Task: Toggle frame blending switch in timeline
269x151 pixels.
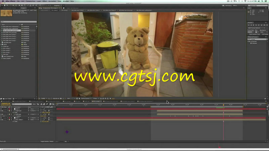Action: pyautogui.click(x=44, y=104)
